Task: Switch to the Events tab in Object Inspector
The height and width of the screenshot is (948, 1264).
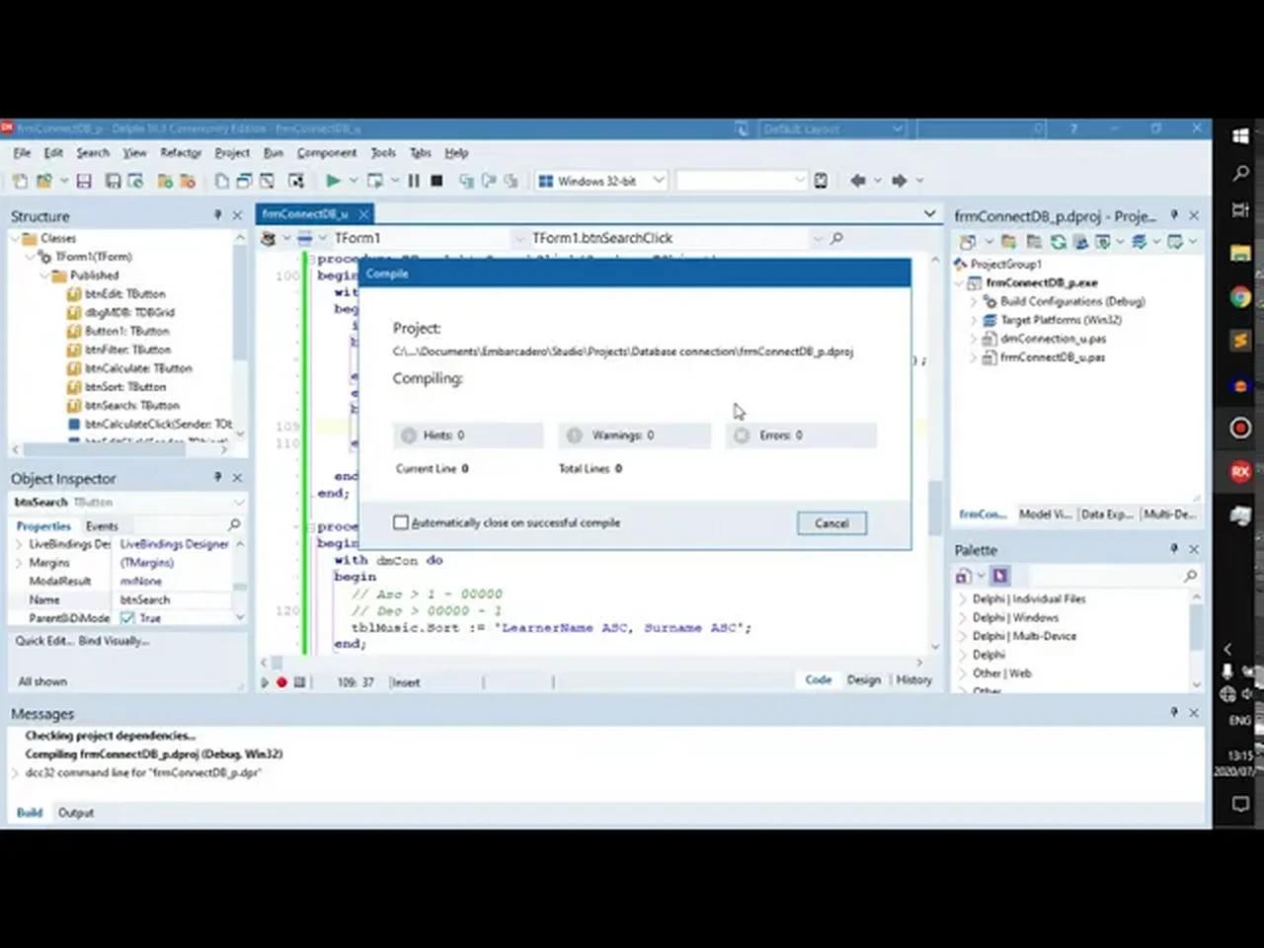Action: click(x=101, y=525)
